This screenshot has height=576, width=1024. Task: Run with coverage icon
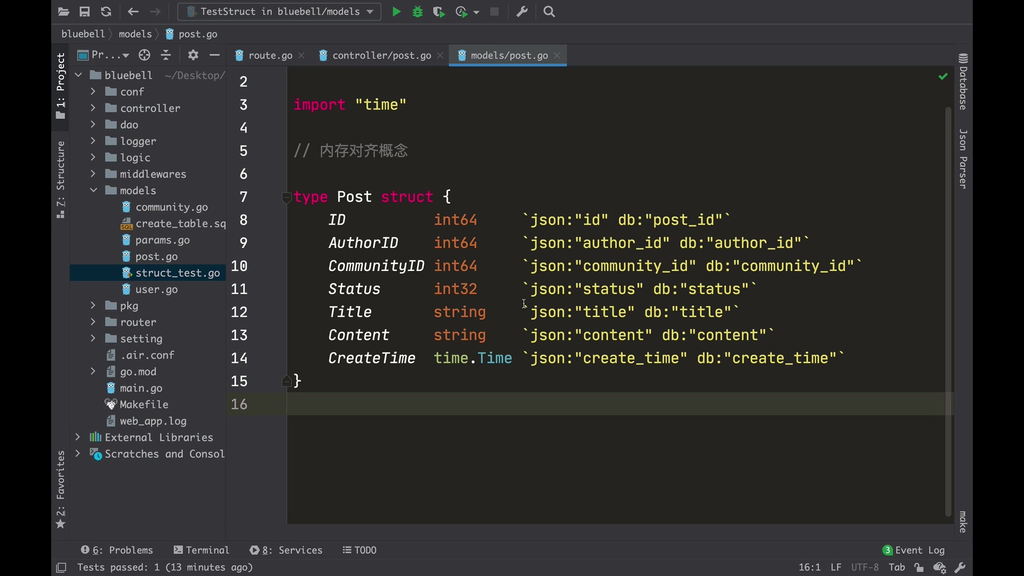(x=439, y=12)
